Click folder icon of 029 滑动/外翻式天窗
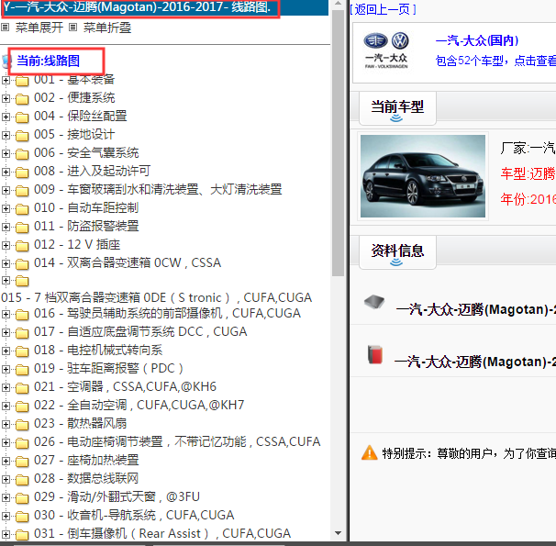This screenshot has width=556, height=546. coord(22,498)
